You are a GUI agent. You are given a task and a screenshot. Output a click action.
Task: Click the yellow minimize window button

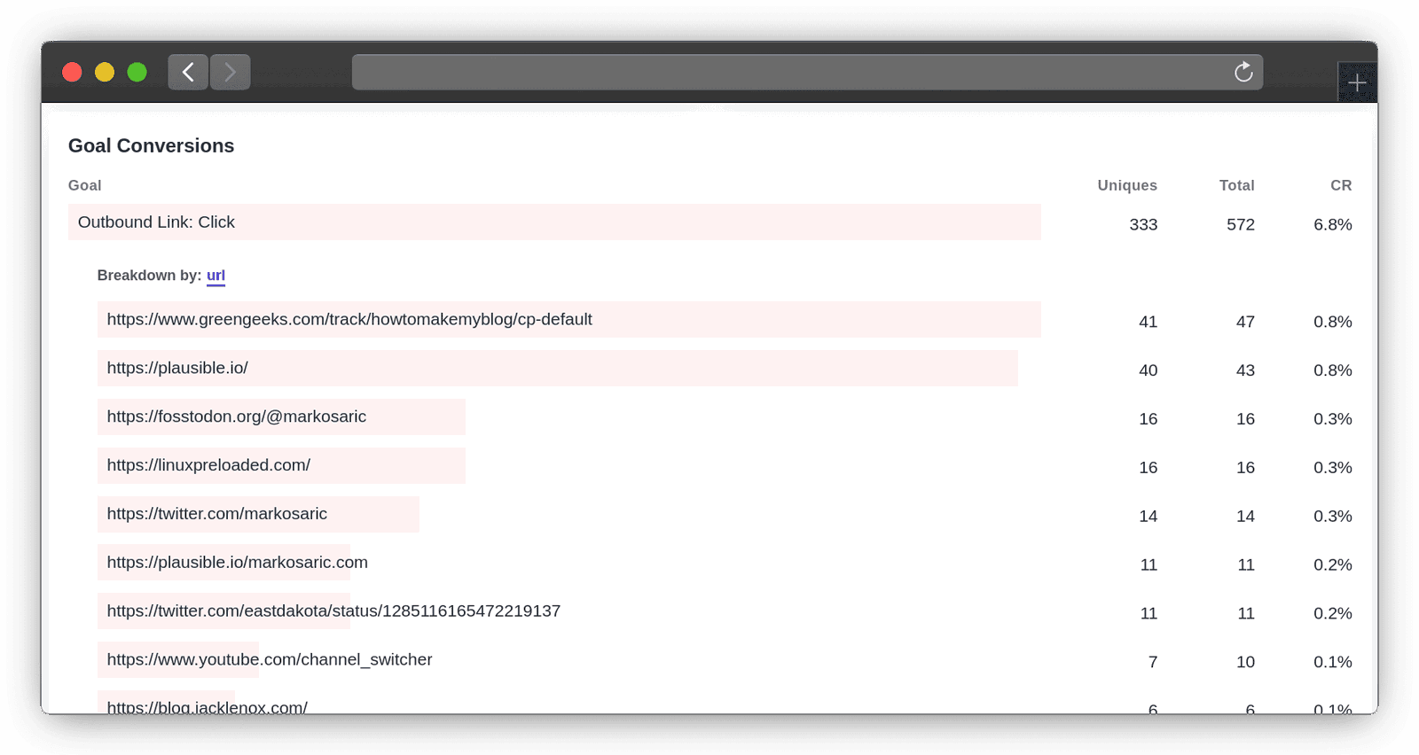click(105, 72)
